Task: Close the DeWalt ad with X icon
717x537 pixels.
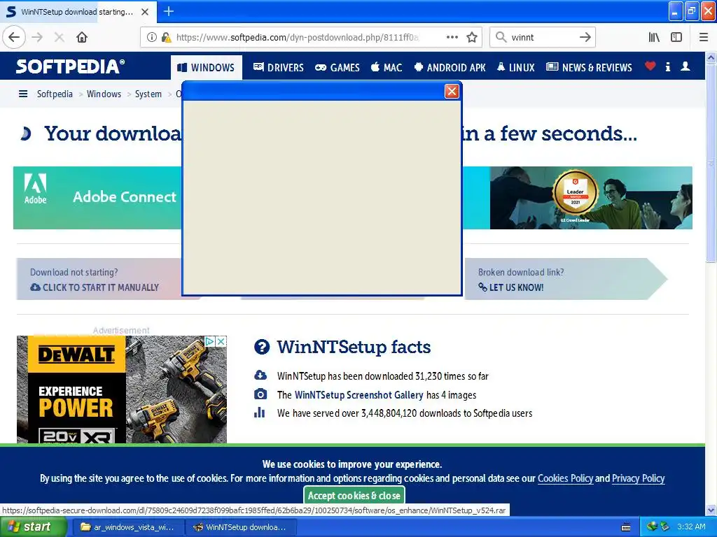Action: pos(221,341)
